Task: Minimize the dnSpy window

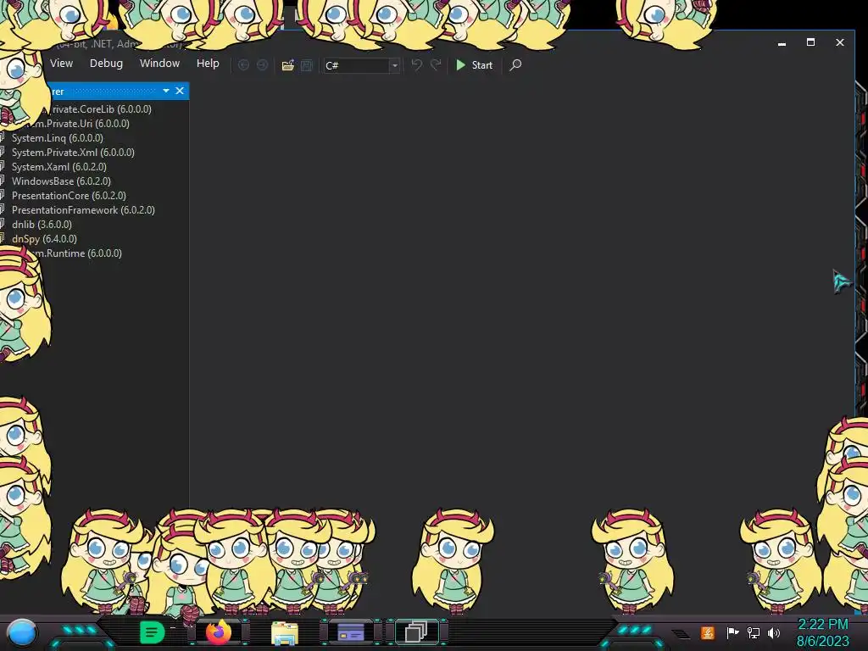Action: click(x=782, y=42)
